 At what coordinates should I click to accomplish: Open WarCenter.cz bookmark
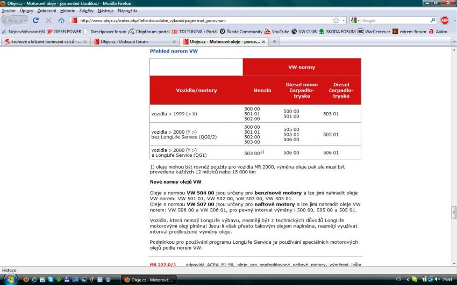pos(374,32)
